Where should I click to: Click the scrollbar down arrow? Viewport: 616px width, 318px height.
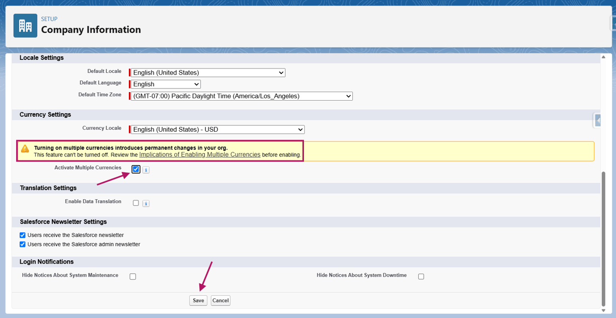pyautogui.click(x=603, y=310)
